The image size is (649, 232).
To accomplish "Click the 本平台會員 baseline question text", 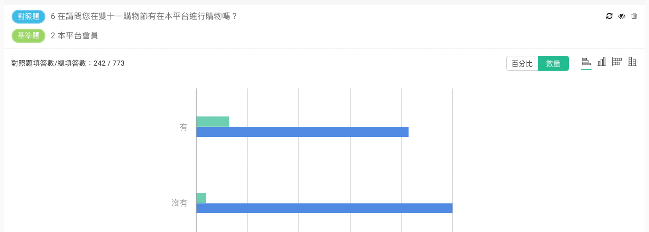I will [74, 36].
